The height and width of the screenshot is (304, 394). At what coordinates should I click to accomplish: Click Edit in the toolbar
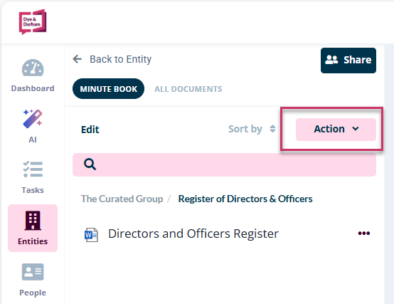pyautogui.click(x=90, y=130)
